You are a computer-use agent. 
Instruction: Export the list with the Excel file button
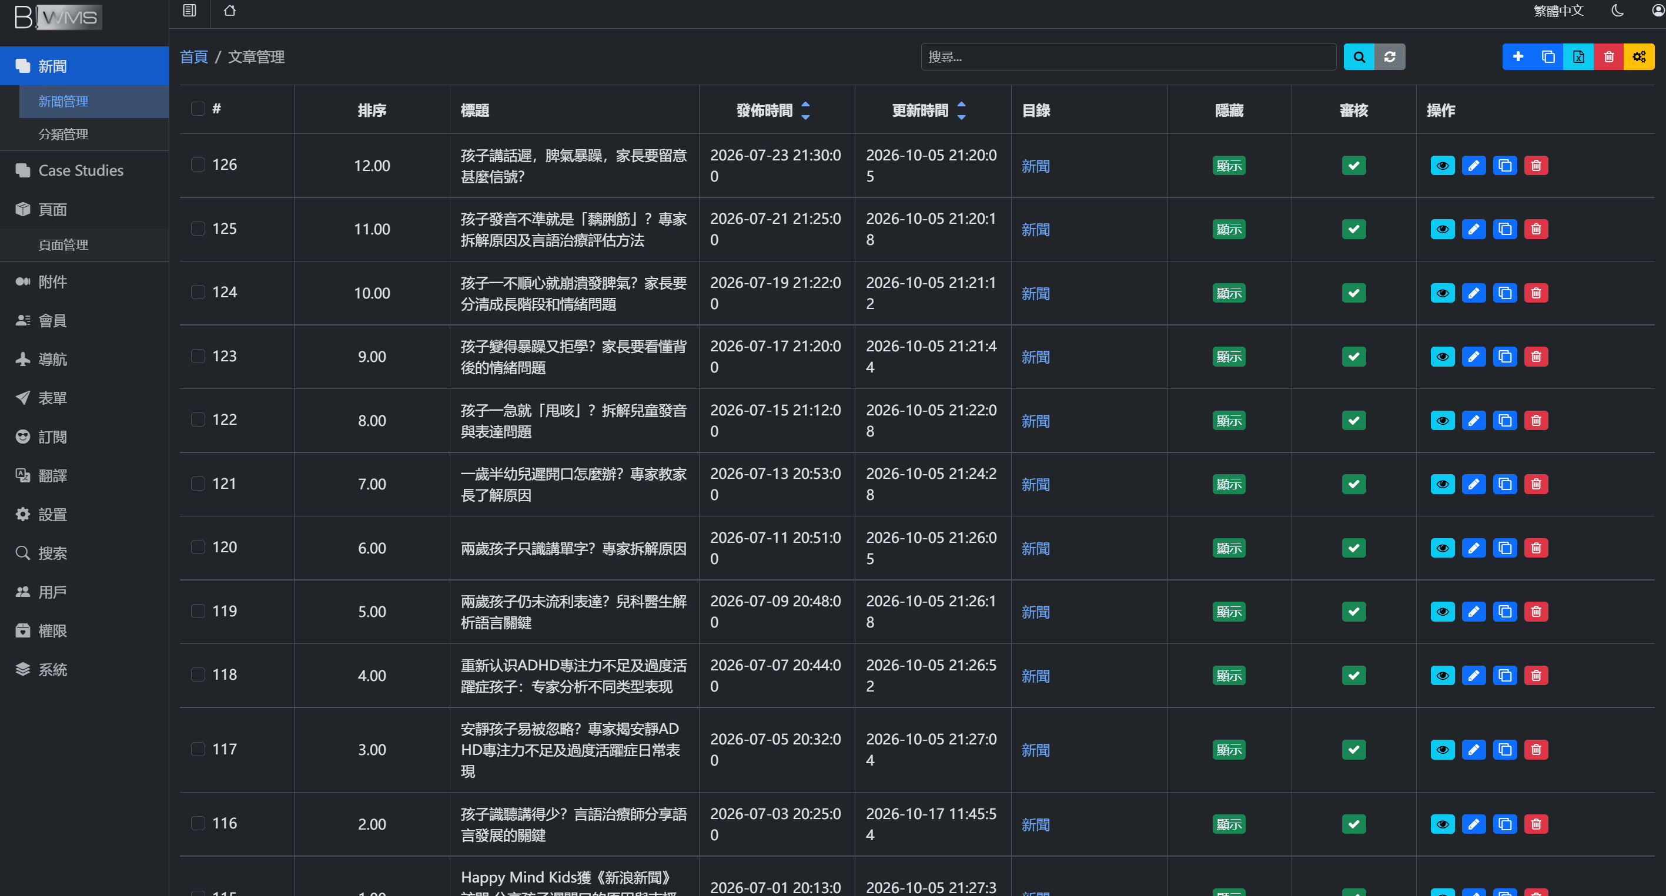click(1578, 57)
